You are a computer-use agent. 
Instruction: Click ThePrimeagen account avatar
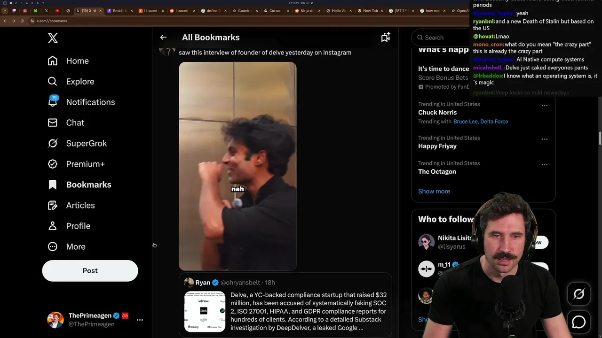(55, 320)
